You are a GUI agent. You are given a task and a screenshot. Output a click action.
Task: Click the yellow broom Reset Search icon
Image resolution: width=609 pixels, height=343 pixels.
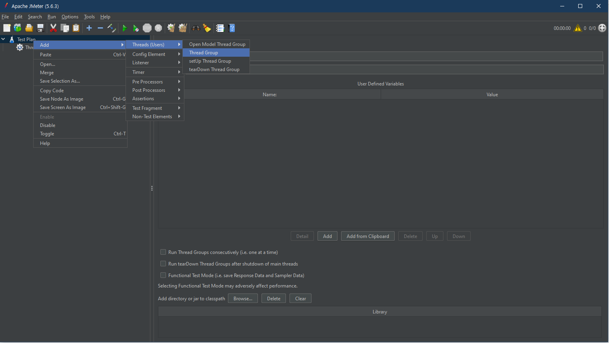(207, 28)
